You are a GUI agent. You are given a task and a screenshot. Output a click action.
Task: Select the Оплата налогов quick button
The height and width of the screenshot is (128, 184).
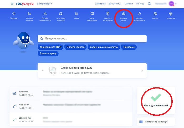[x=75, y=47]
